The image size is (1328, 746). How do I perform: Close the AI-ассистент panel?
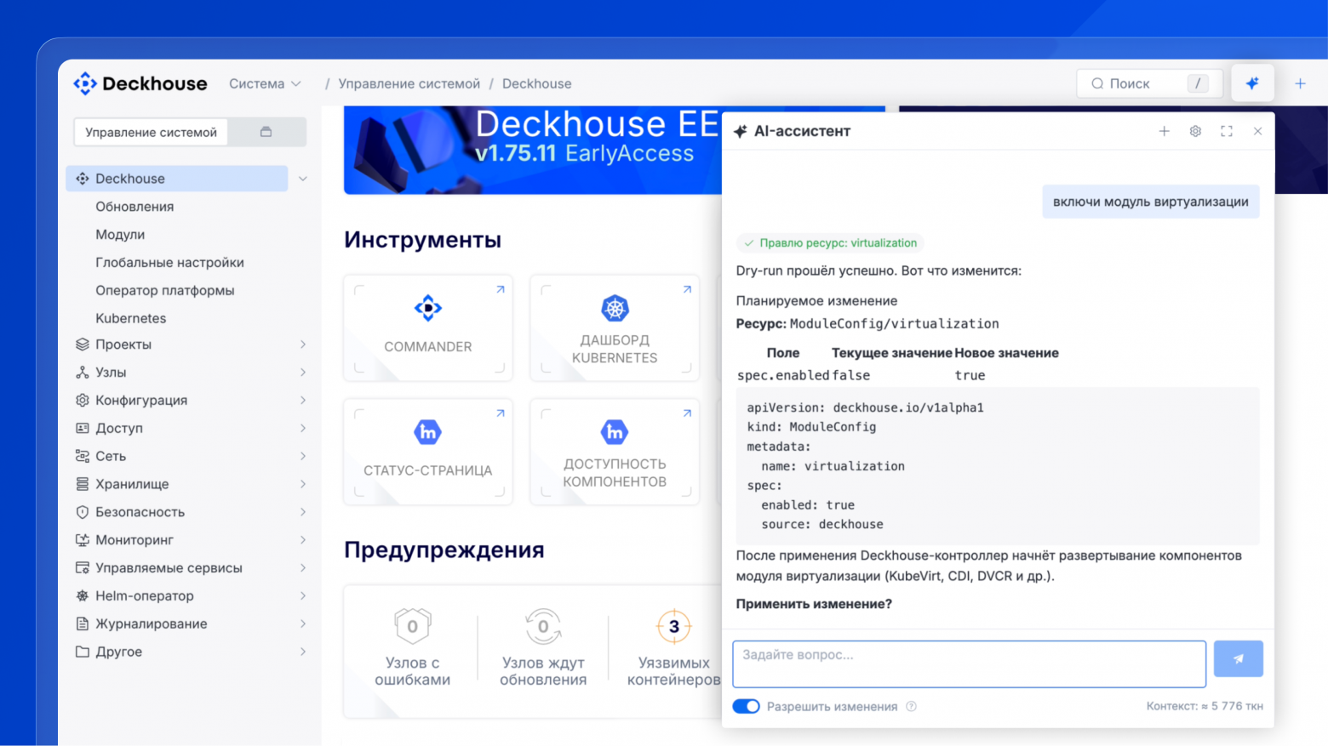point(1257,131)
